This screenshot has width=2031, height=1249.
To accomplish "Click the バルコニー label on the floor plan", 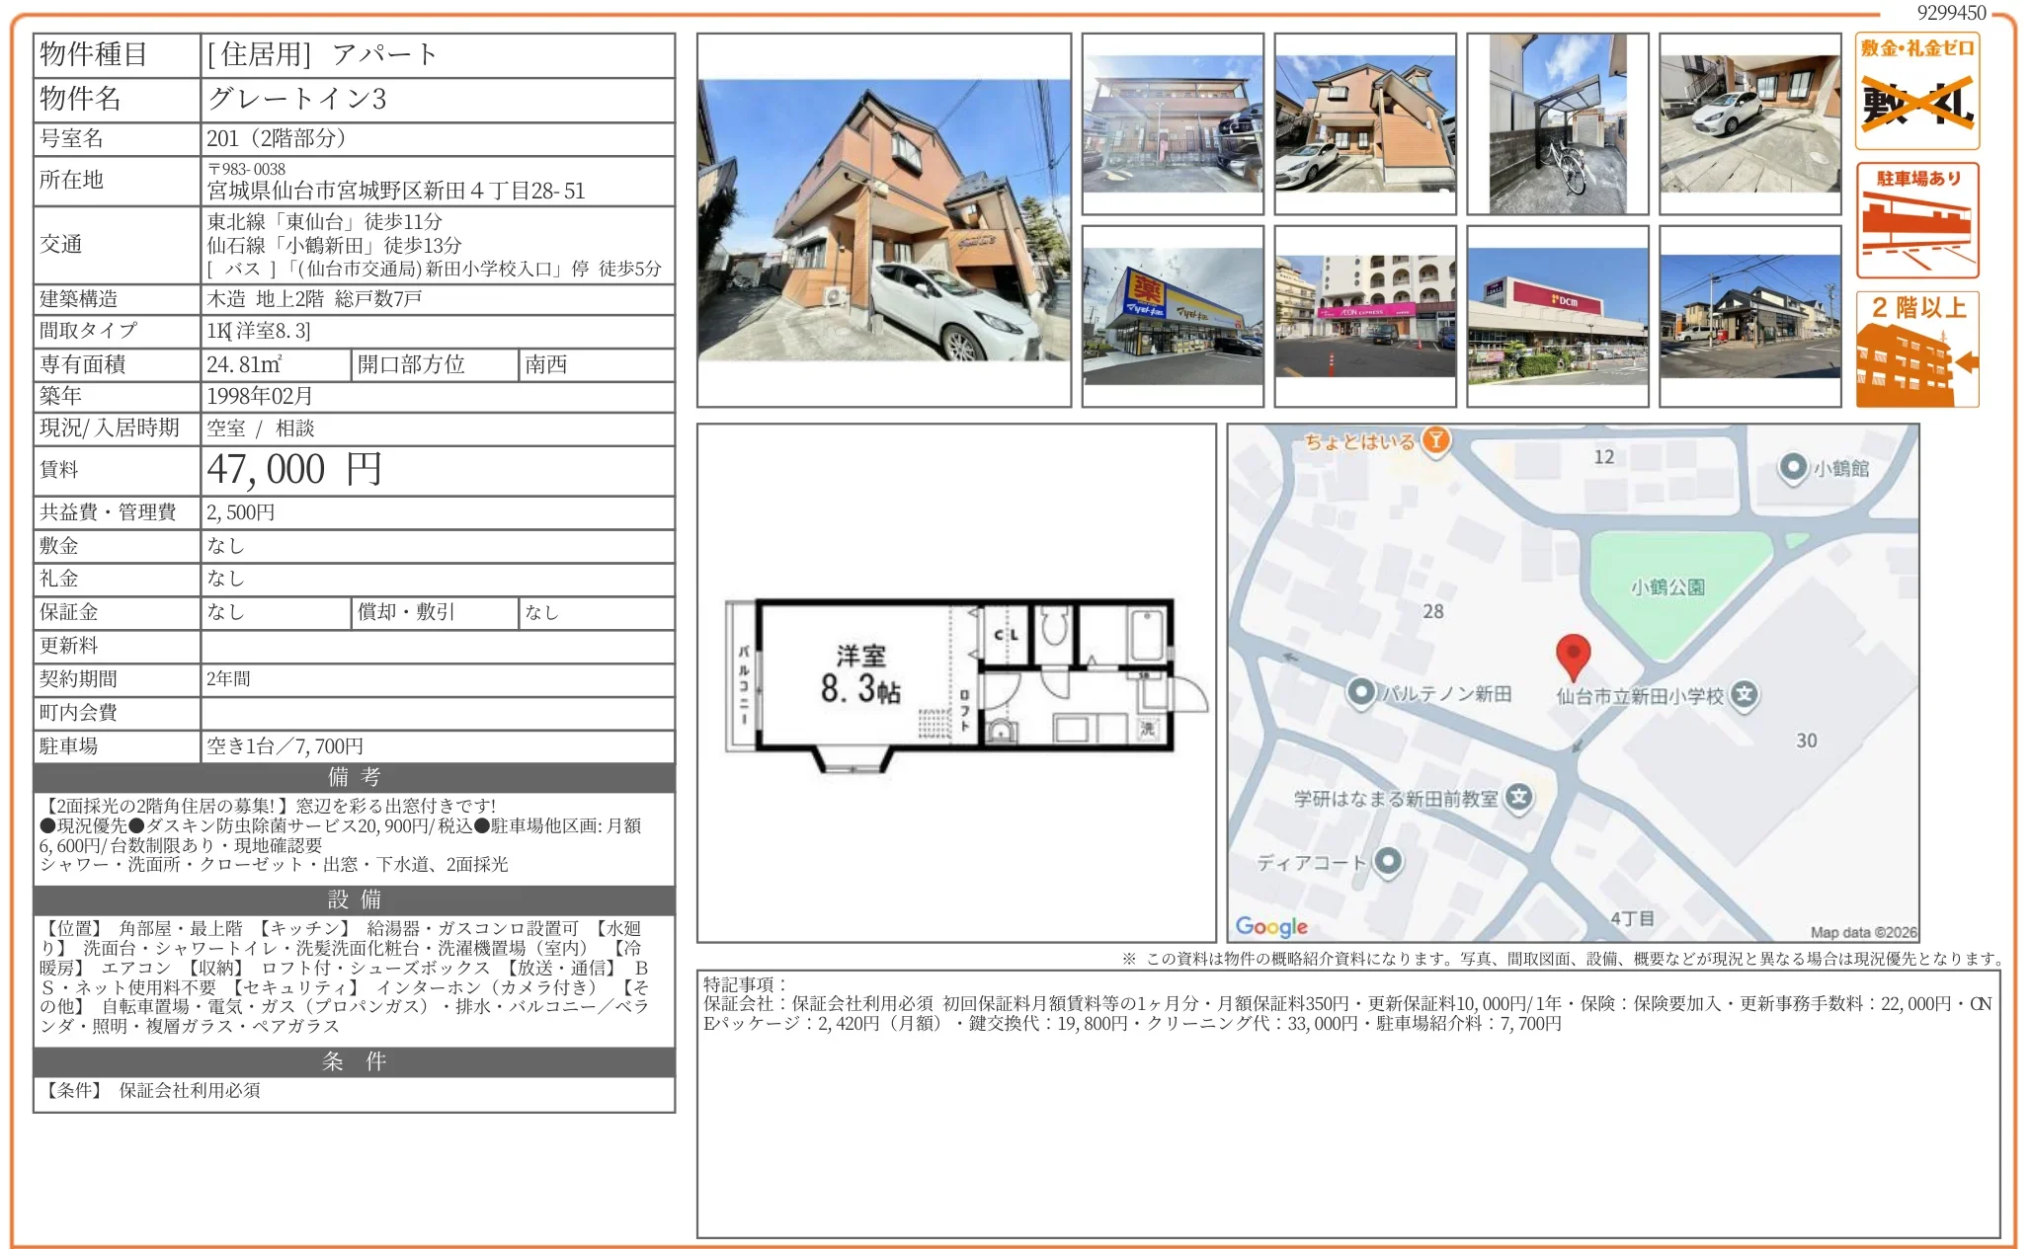I will [744, 685].
